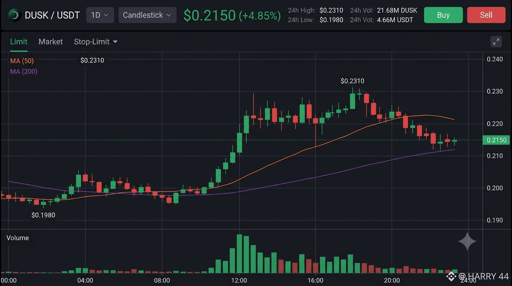The image size is (512, 286).
Task: Select the Limit order tab
Action: coord(19,42)
